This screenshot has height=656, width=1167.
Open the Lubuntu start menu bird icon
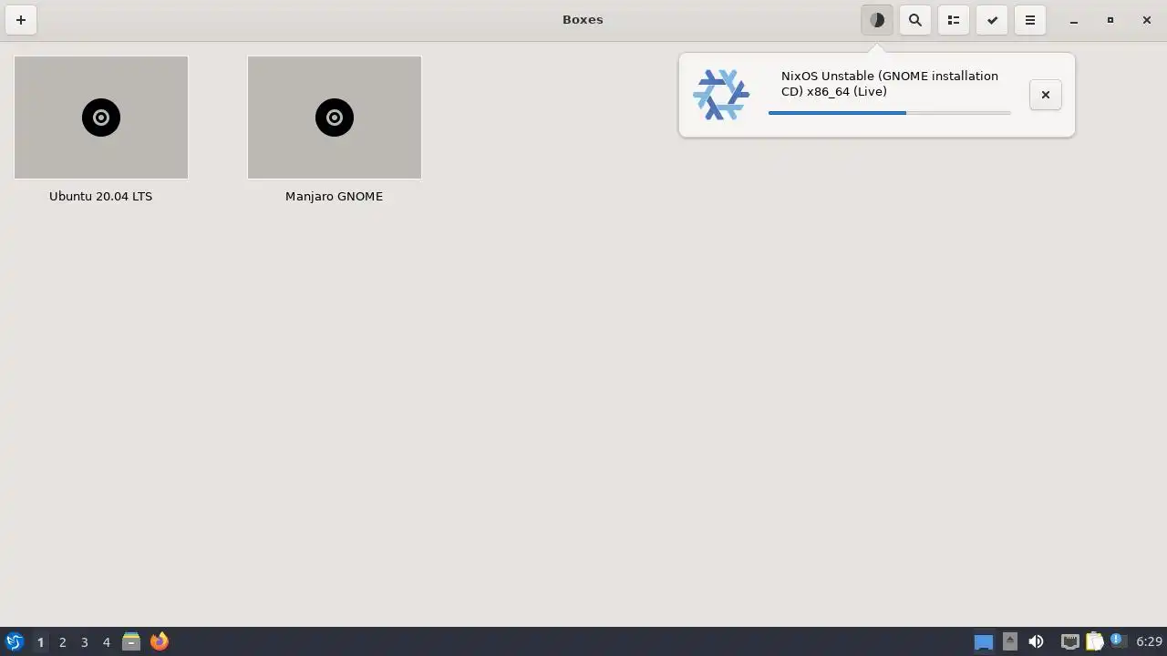[15, 641]
